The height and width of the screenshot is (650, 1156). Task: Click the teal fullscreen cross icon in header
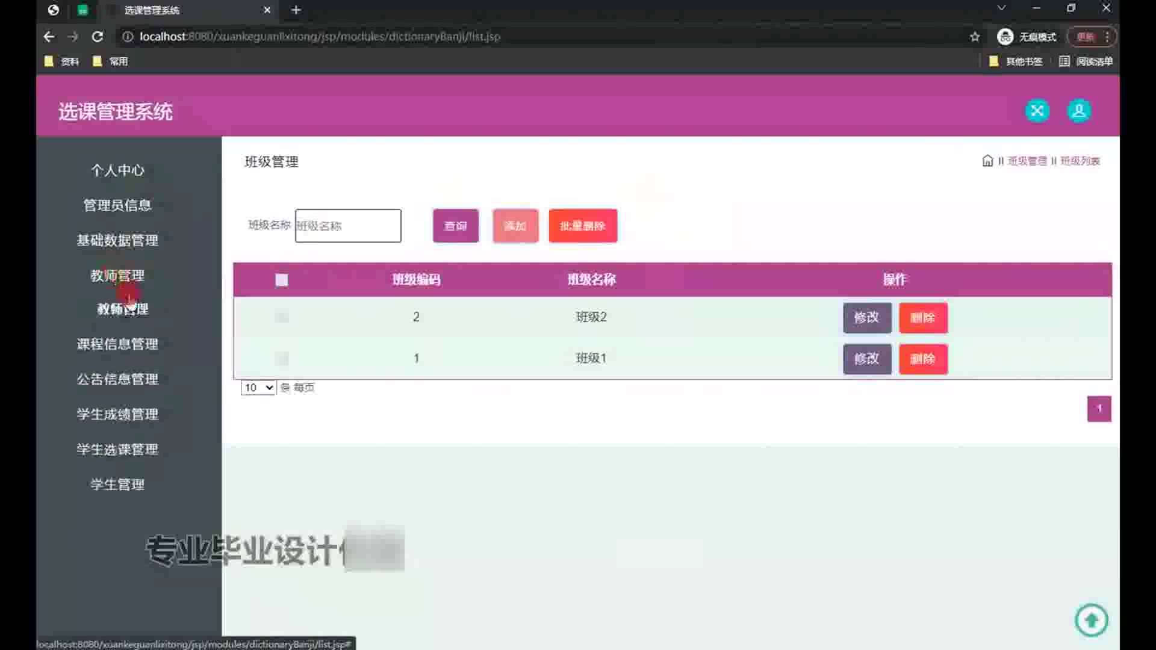pyautogui.click(x=1037, y=111)
